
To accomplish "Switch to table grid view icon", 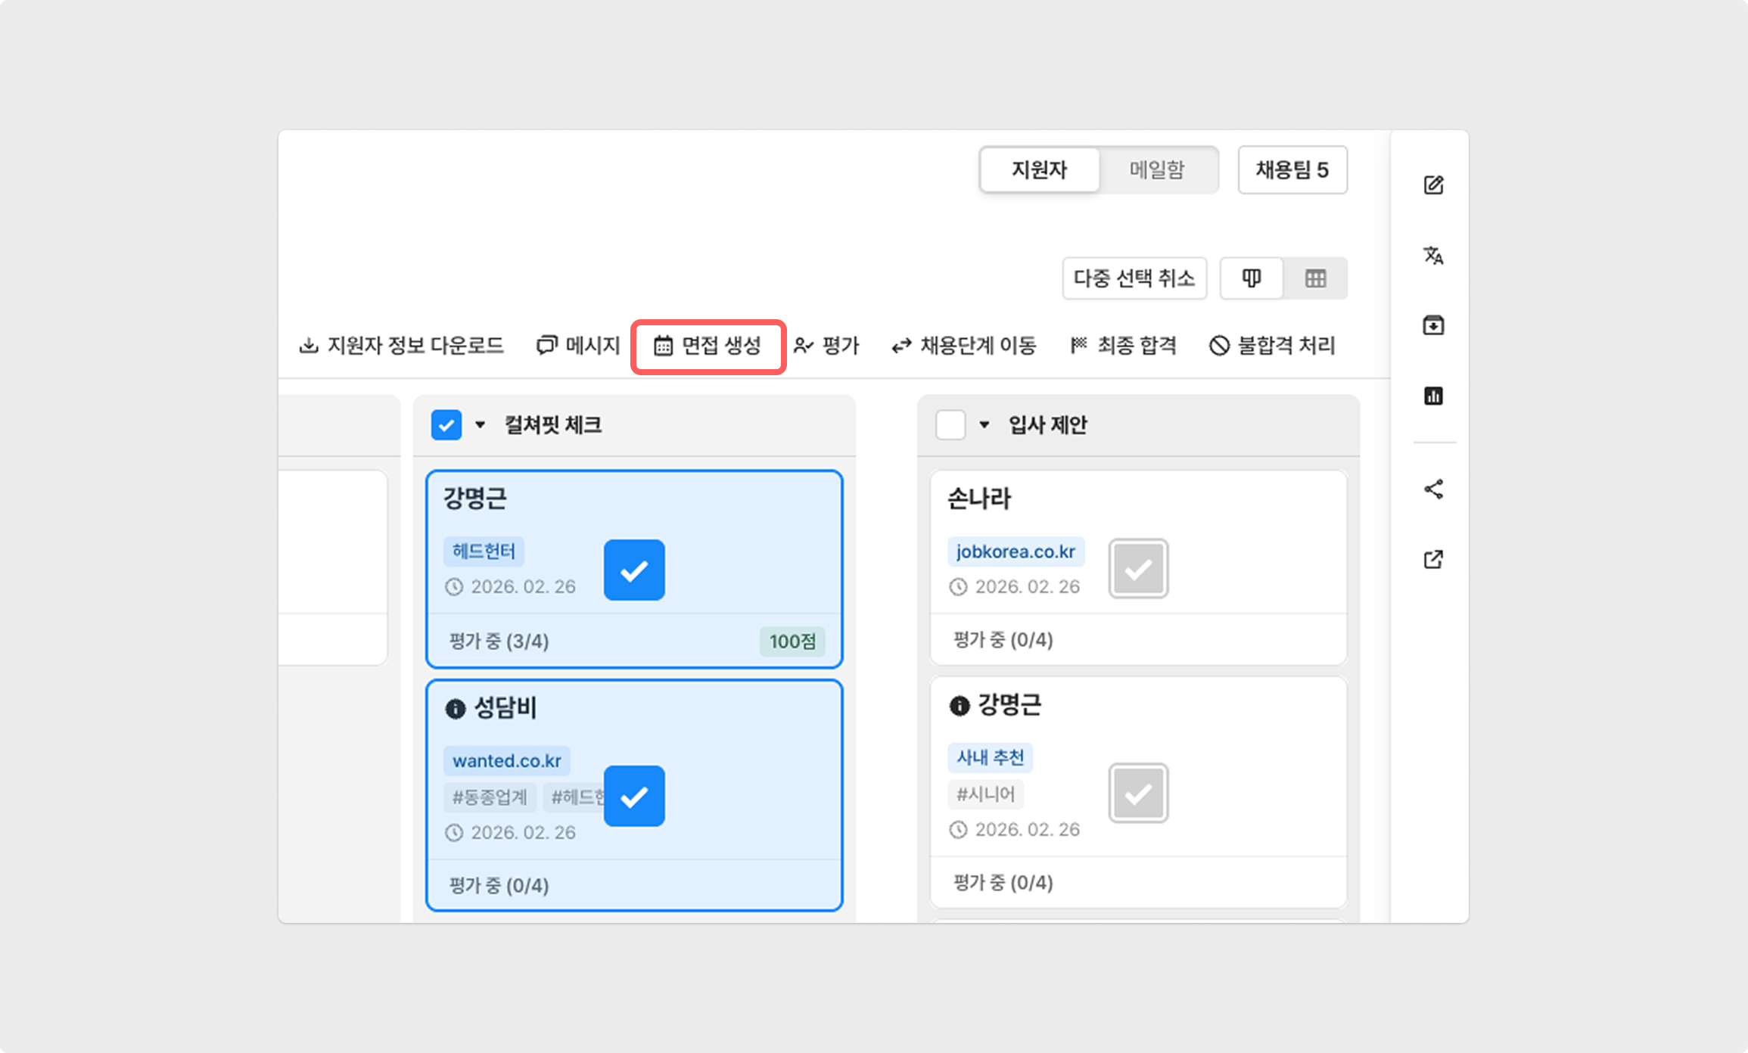I will (x=1315, y=278).
